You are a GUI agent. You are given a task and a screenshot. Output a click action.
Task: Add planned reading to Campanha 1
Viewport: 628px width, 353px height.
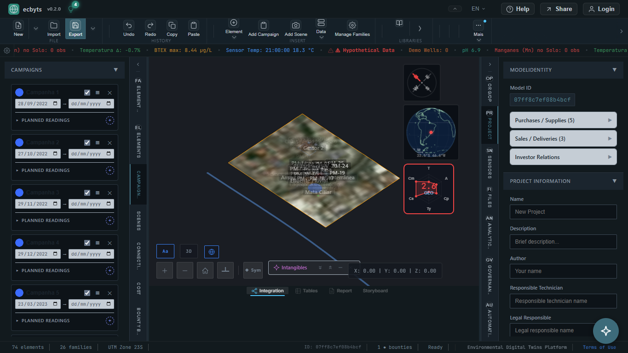pos(109,120)
